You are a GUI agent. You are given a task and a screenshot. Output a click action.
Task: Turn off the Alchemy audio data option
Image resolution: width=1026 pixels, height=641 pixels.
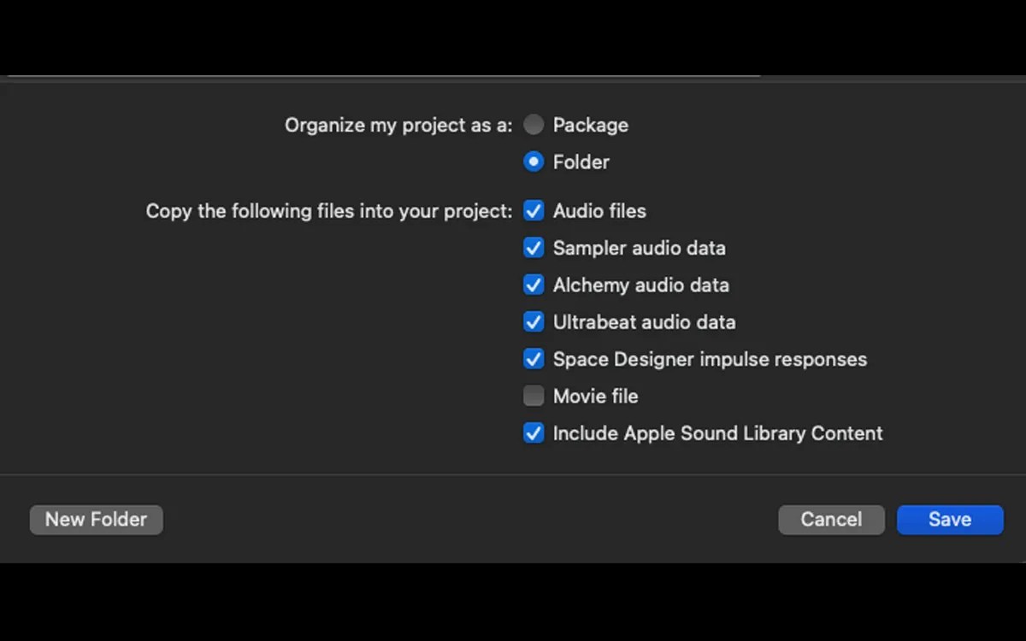click(533, 285)
